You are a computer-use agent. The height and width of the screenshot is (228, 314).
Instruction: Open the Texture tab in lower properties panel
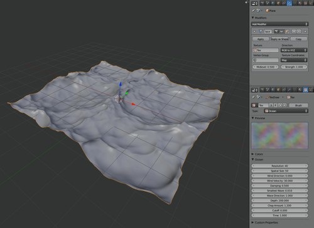[x=305, y=90]
